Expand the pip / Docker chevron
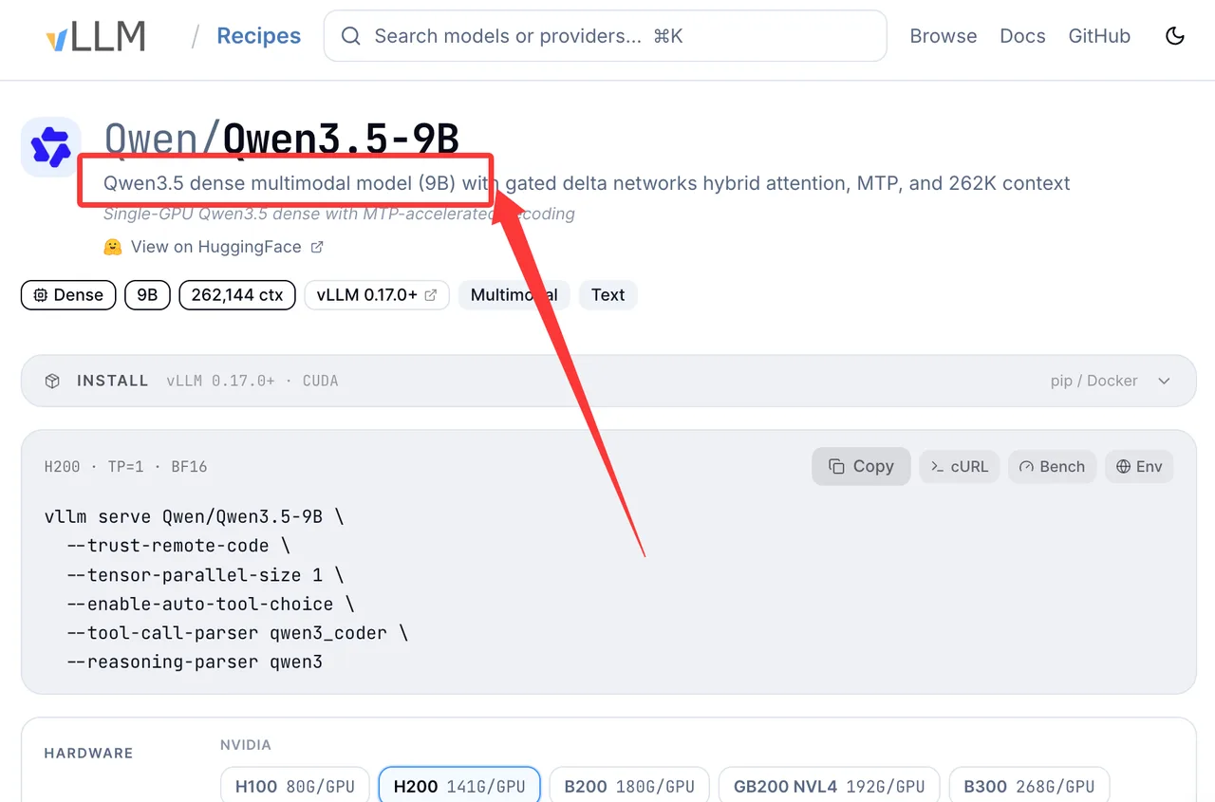1215x802 pixels. 1164,381
